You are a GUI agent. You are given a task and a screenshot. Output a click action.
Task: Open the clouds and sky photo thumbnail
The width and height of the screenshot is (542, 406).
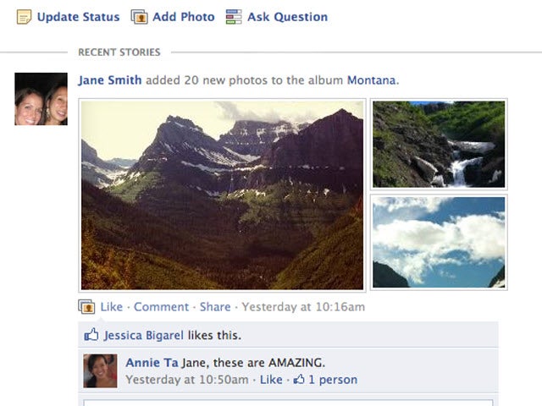coord(438,243)
